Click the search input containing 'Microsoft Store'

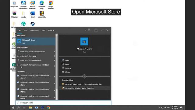(63, 103)
